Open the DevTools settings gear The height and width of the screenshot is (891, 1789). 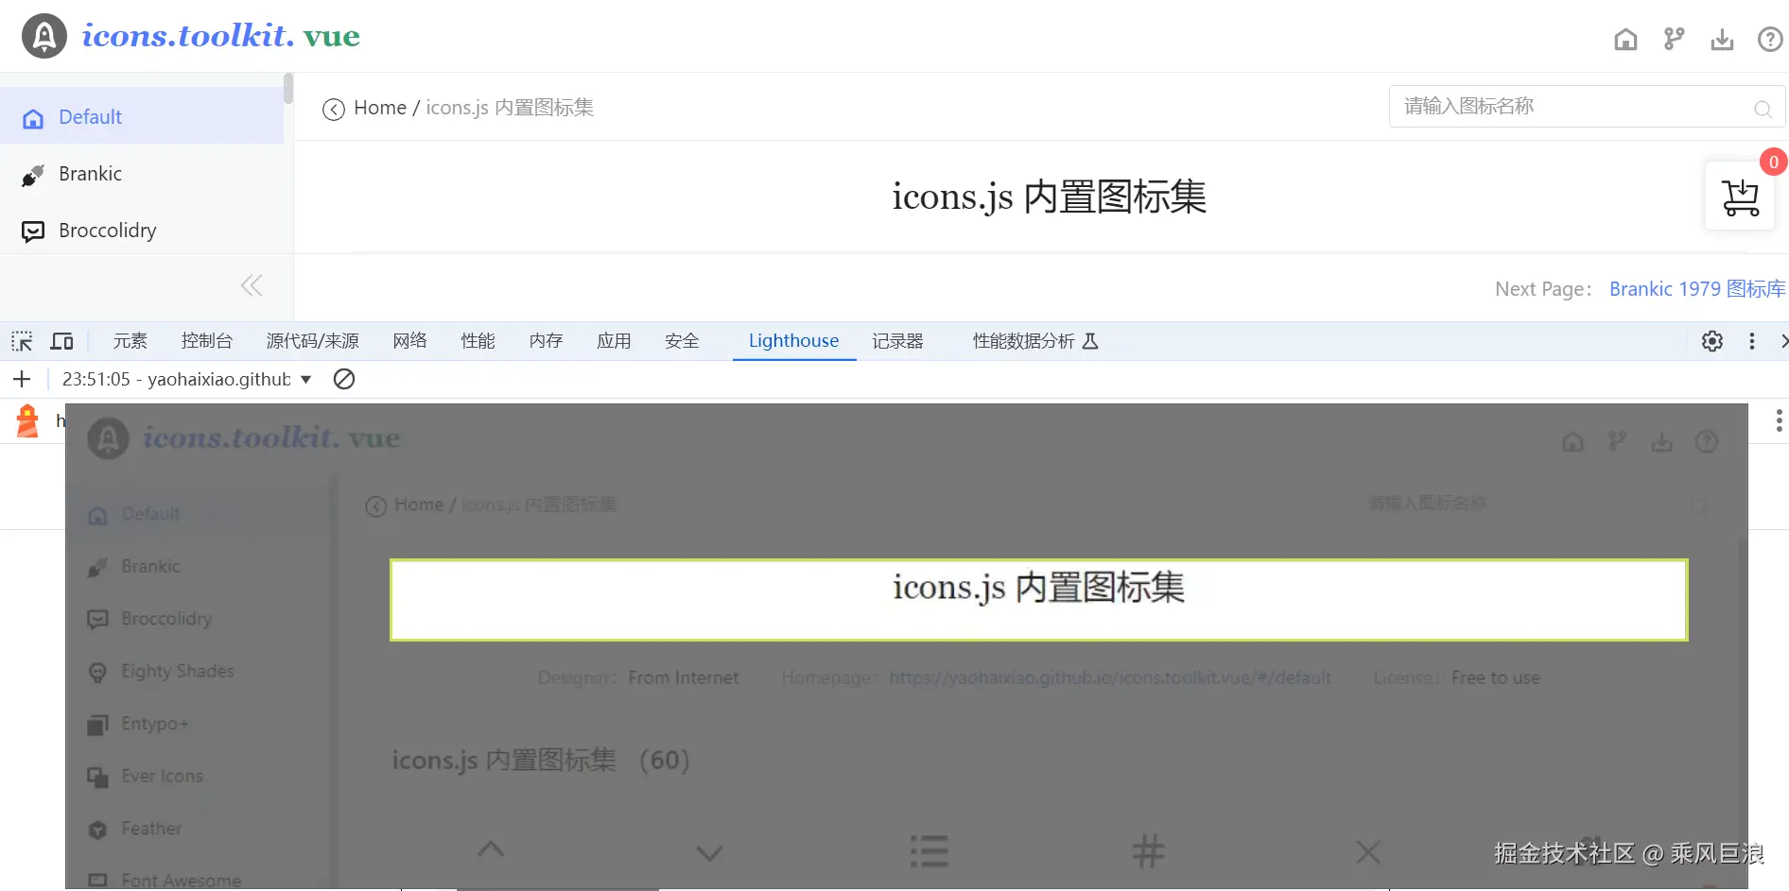1711,341
